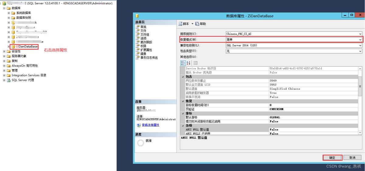The image size is (365, 171).
Task: Switch property grid to categorized view icon
Action: (x=183, y=63)
